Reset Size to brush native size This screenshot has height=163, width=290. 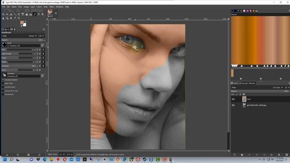click(x=40, y=49)
